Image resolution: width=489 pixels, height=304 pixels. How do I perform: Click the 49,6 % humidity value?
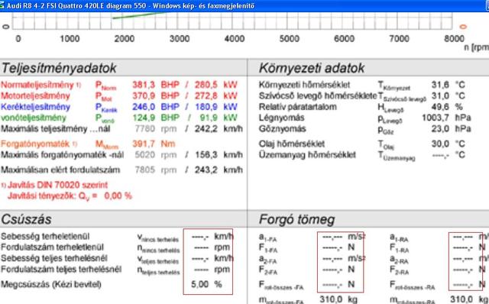447,107
